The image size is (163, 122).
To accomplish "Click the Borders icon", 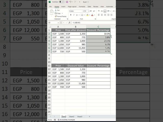I will tap(82, 15).
